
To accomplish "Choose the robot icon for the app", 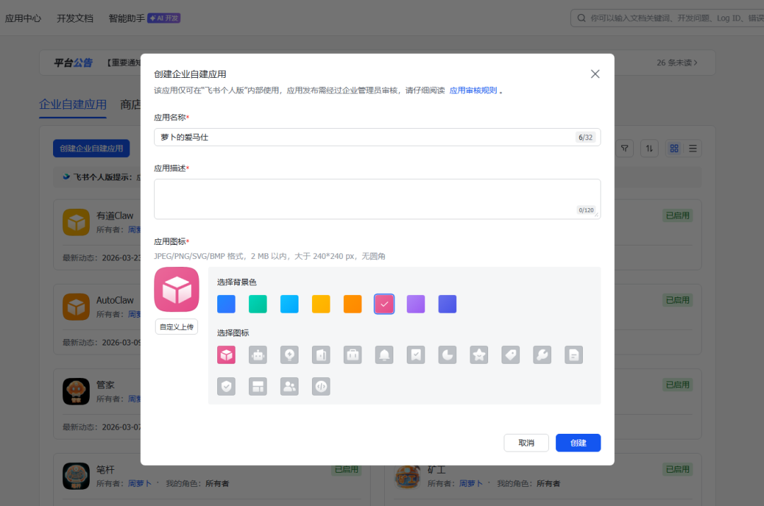I will pyautogui.click(x=257, y=355).
